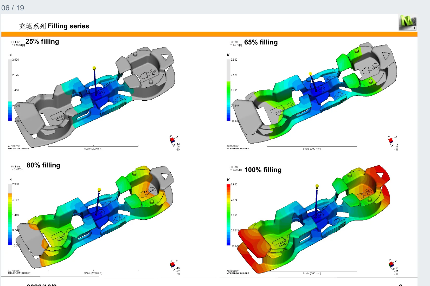The image size is (430, 286).
Task: Click the 06 / 19 page counter
Action: tap(13, 8)
